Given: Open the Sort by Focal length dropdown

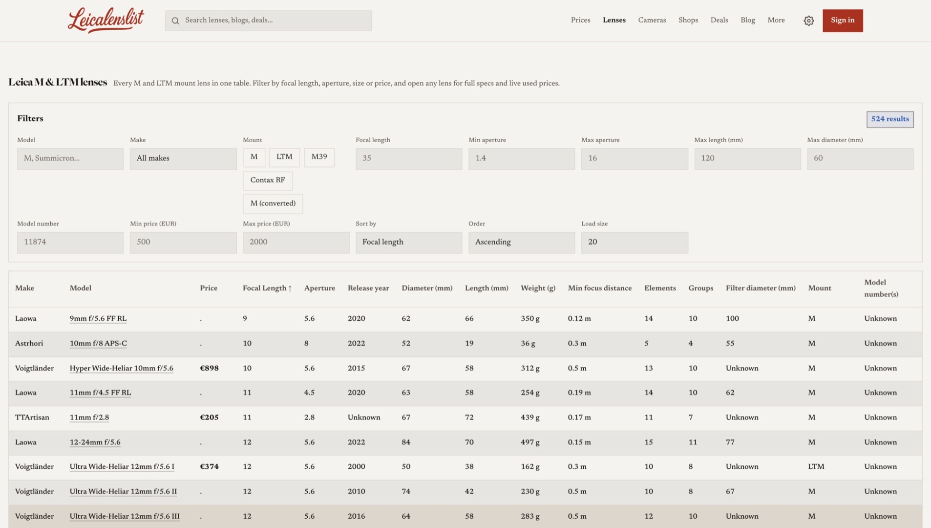Looking at the screenshot, I should 409,242.
